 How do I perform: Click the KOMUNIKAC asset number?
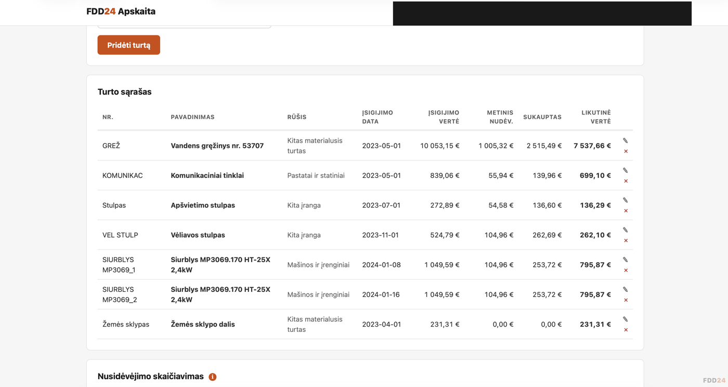pos(123,175)
